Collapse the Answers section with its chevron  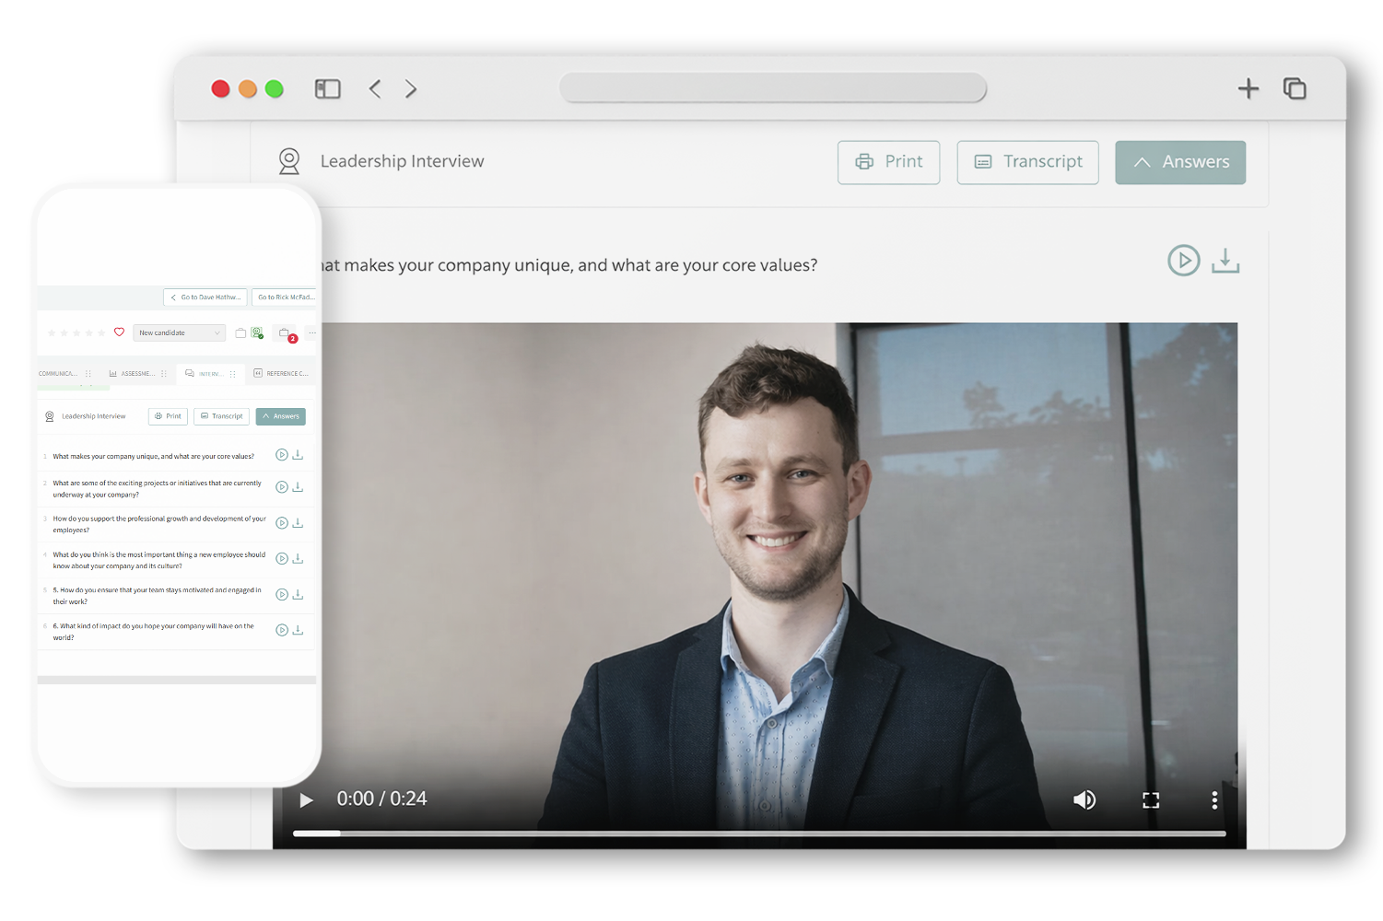1143,162
